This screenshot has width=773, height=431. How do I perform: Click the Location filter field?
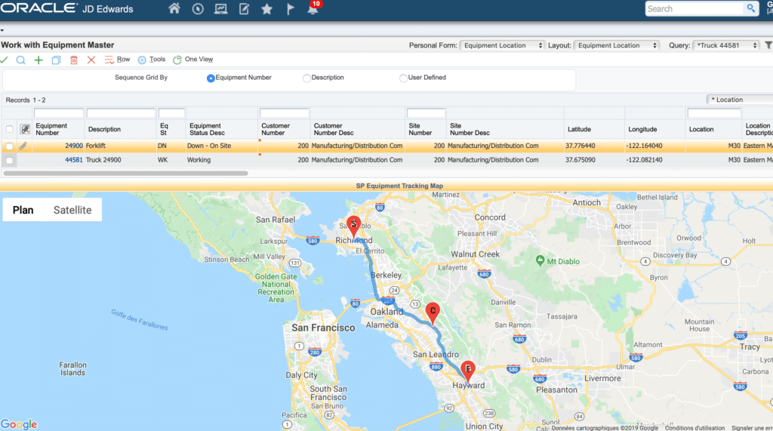tap(714, 113)
